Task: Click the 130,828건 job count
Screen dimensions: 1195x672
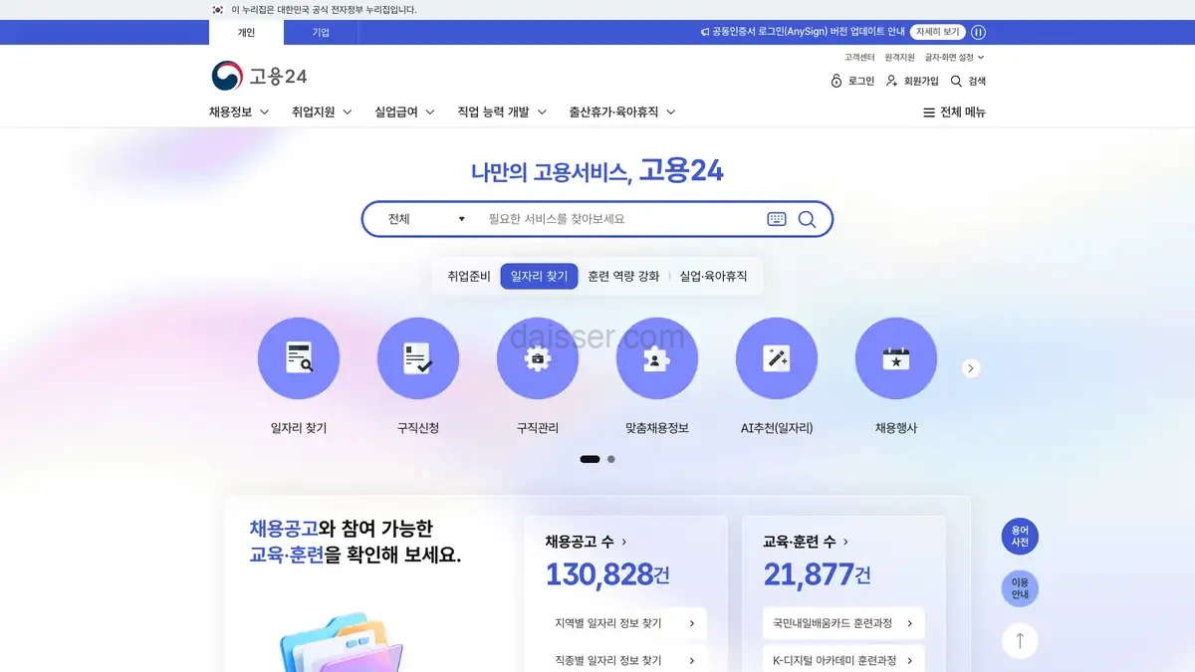Action: [607, 574]
